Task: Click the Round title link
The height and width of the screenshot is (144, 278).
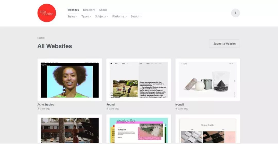Action: (110, 105)
